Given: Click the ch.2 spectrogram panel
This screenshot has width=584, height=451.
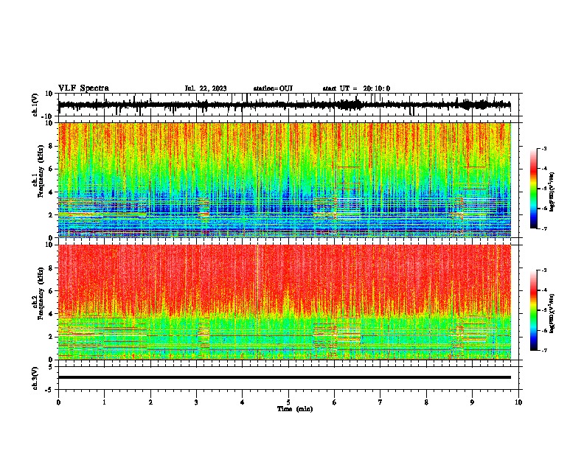Looking at the screenshot, I should 285,302.
